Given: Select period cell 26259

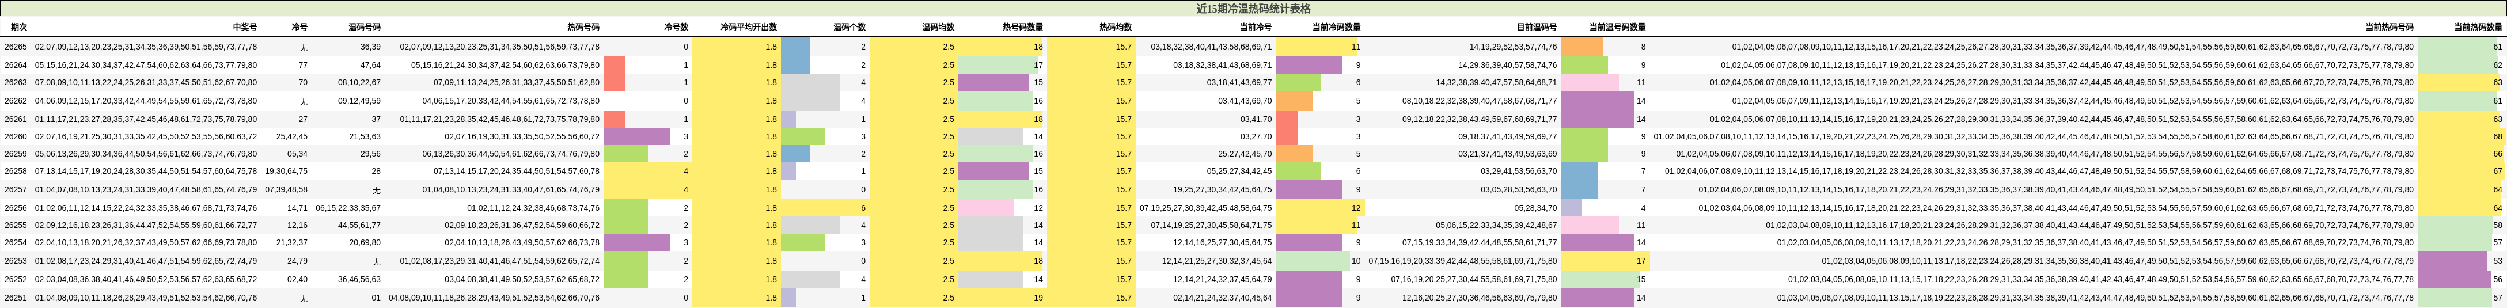Looking at the screenshot, I should (x=16, y=154).
